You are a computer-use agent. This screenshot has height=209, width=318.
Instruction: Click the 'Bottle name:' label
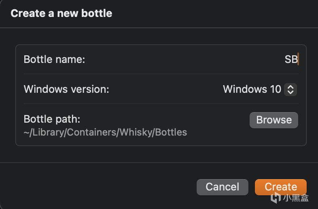(54, 59)
